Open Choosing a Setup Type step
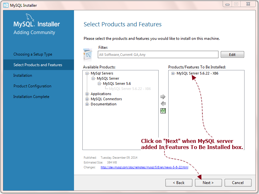The image size is (259, 194). click(33, 54)
